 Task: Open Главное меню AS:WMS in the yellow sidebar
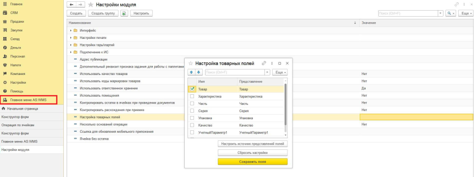pos(28,100)
